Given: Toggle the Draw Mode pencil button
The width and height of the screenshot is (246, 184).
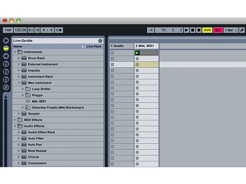Looking at the screenshot, I should tap(242, 30).
